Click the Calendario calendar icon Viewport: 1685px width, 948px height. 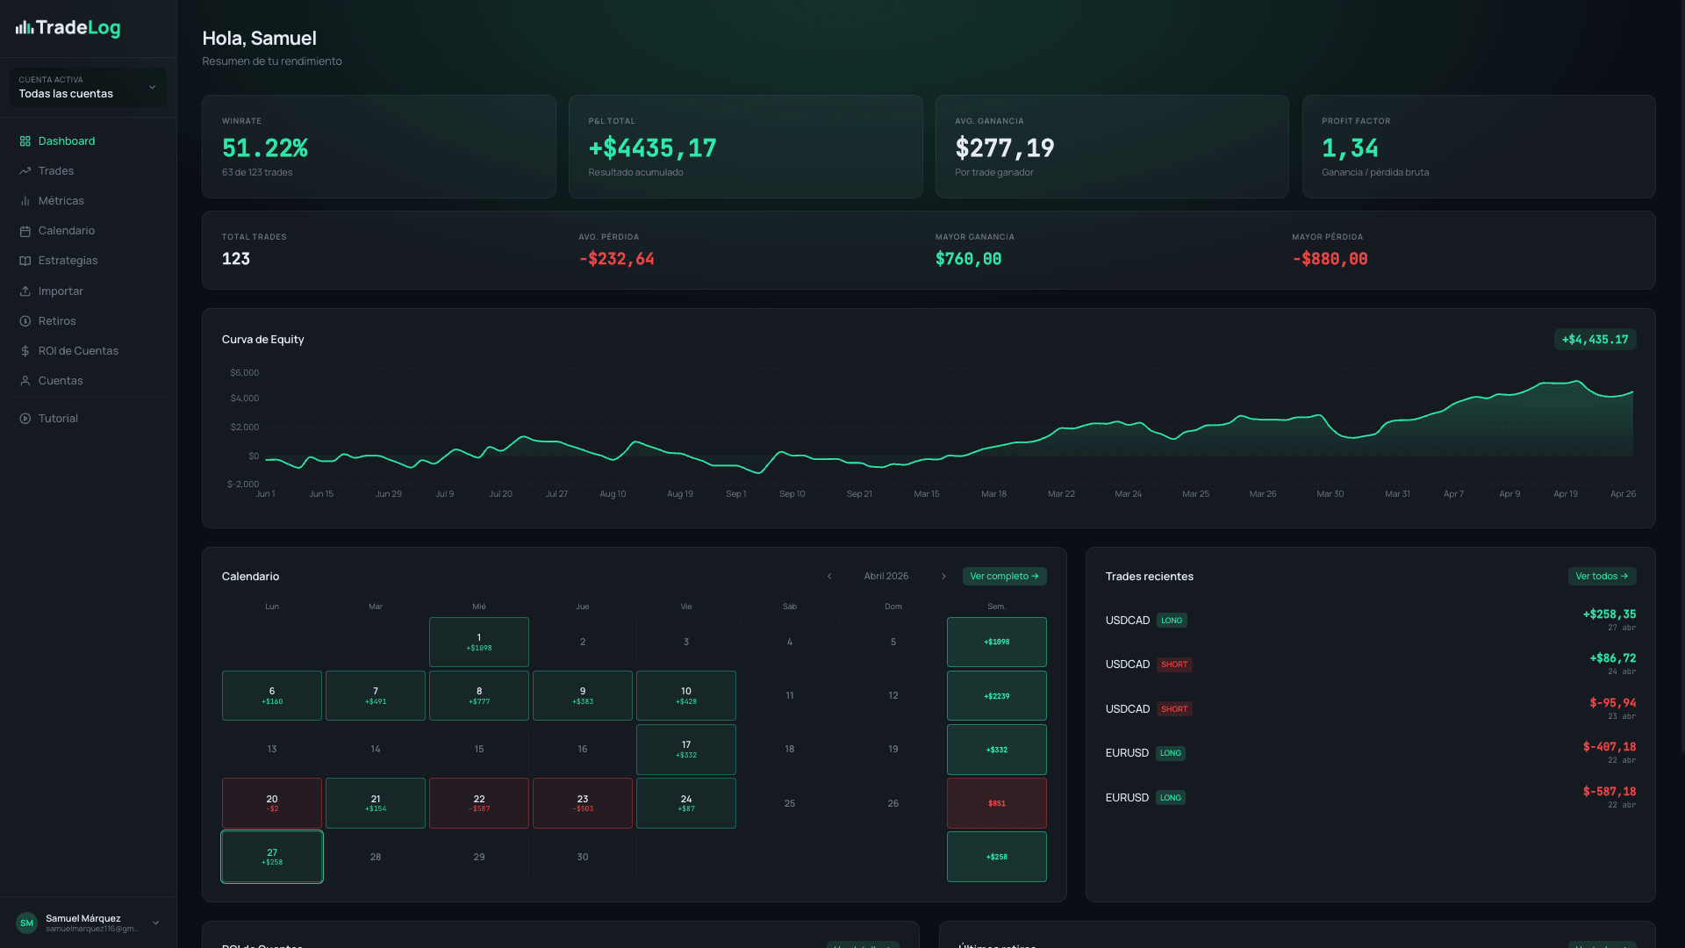pos(25,231)
